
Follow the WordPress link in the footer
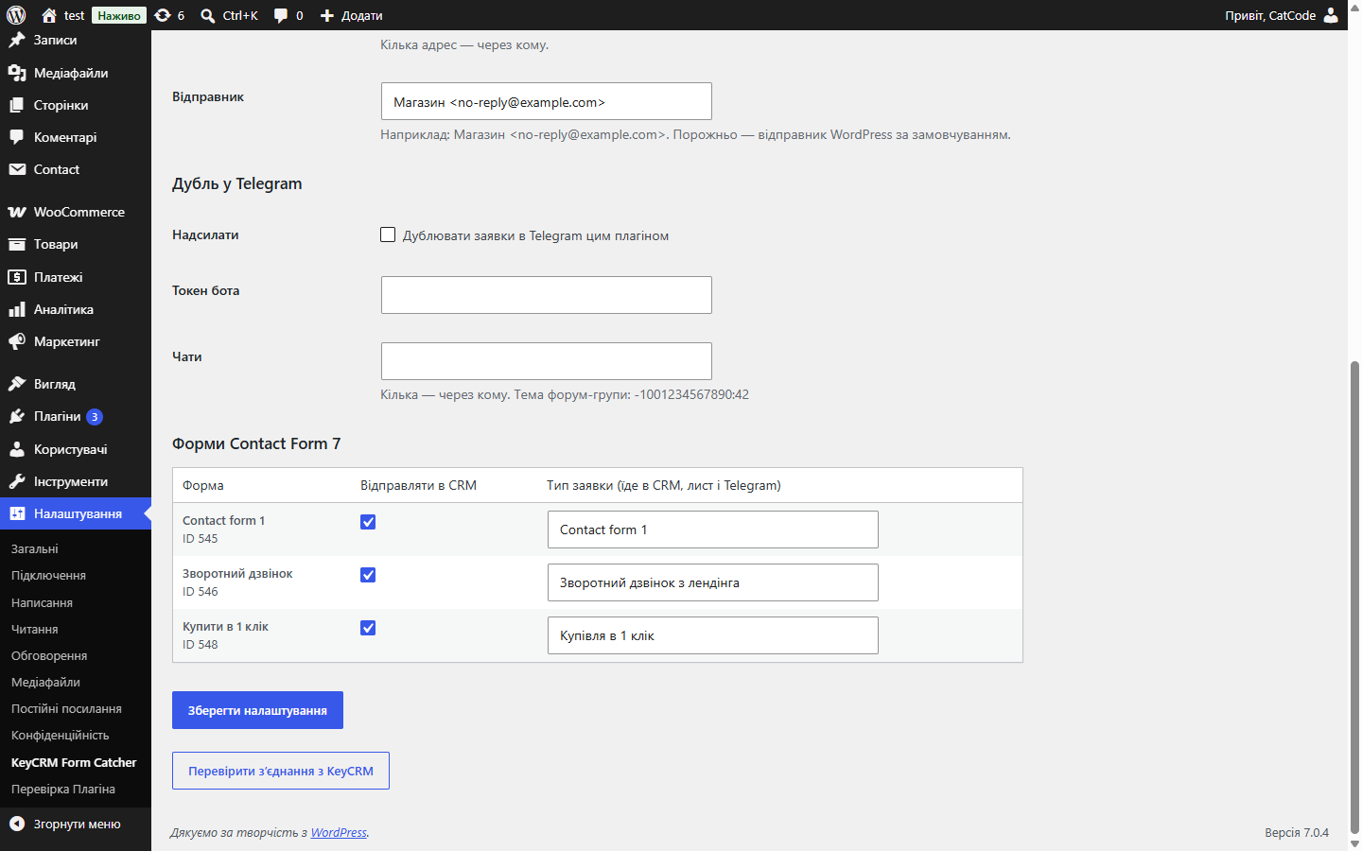339,832
